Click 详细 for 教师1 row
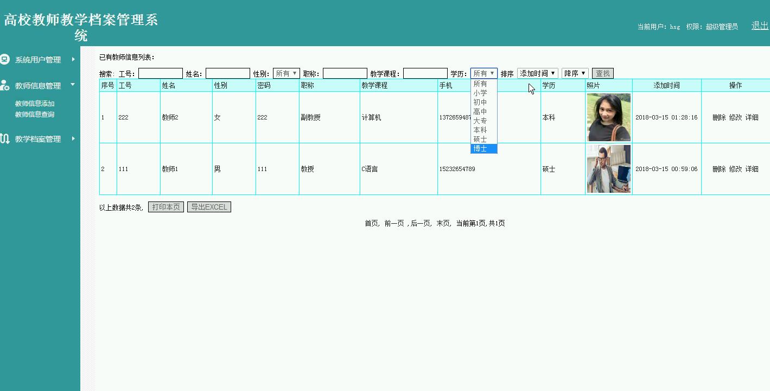The image size is (770, 391). click(752, 169)
